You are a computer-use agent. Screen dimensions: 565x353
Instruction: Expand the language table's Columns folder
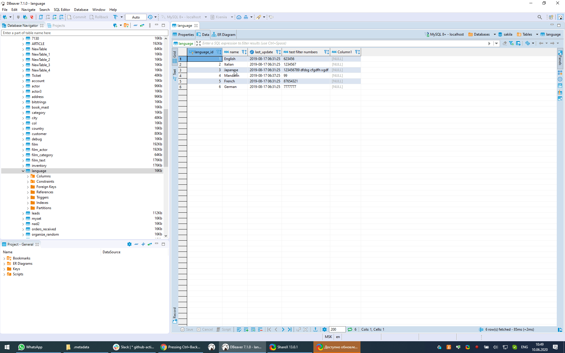tap(28, 176)
